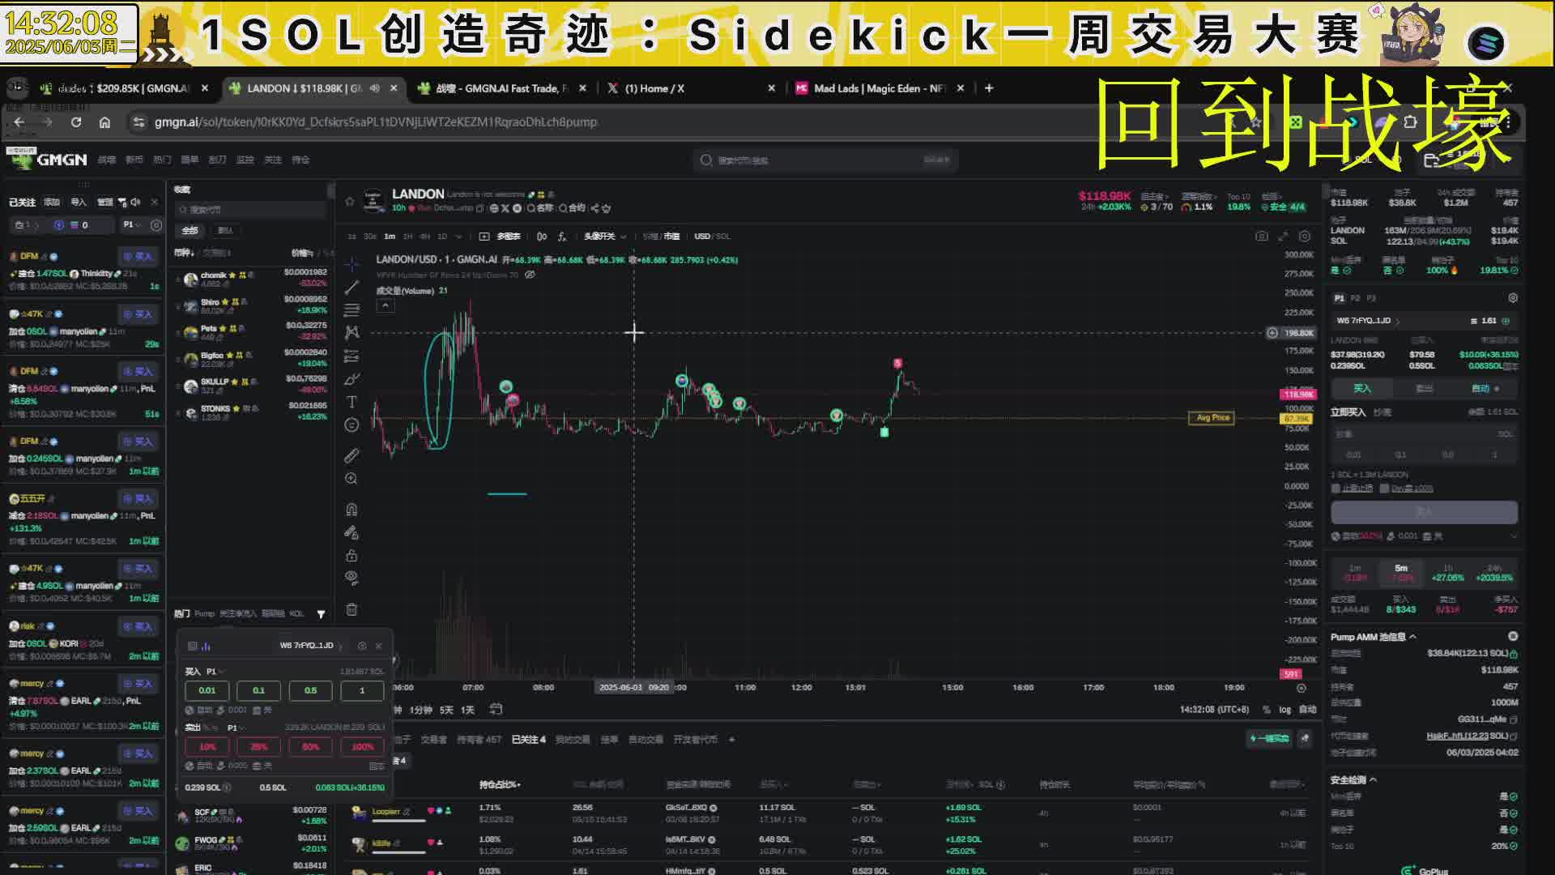Image resolution: width=1555 pixels, height=875 pixels.
Task: Toggle stay-in-drawing-mode pencil lock tool
Action: pos(351,532)
